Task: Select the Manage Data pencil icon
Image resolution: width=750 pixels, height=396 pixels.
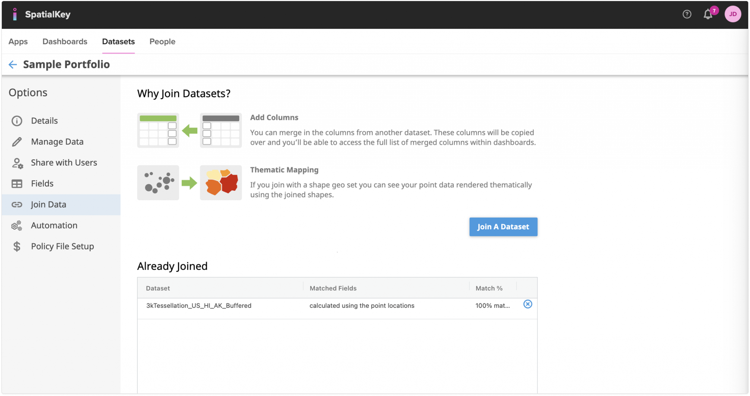Action: point(17,141)
